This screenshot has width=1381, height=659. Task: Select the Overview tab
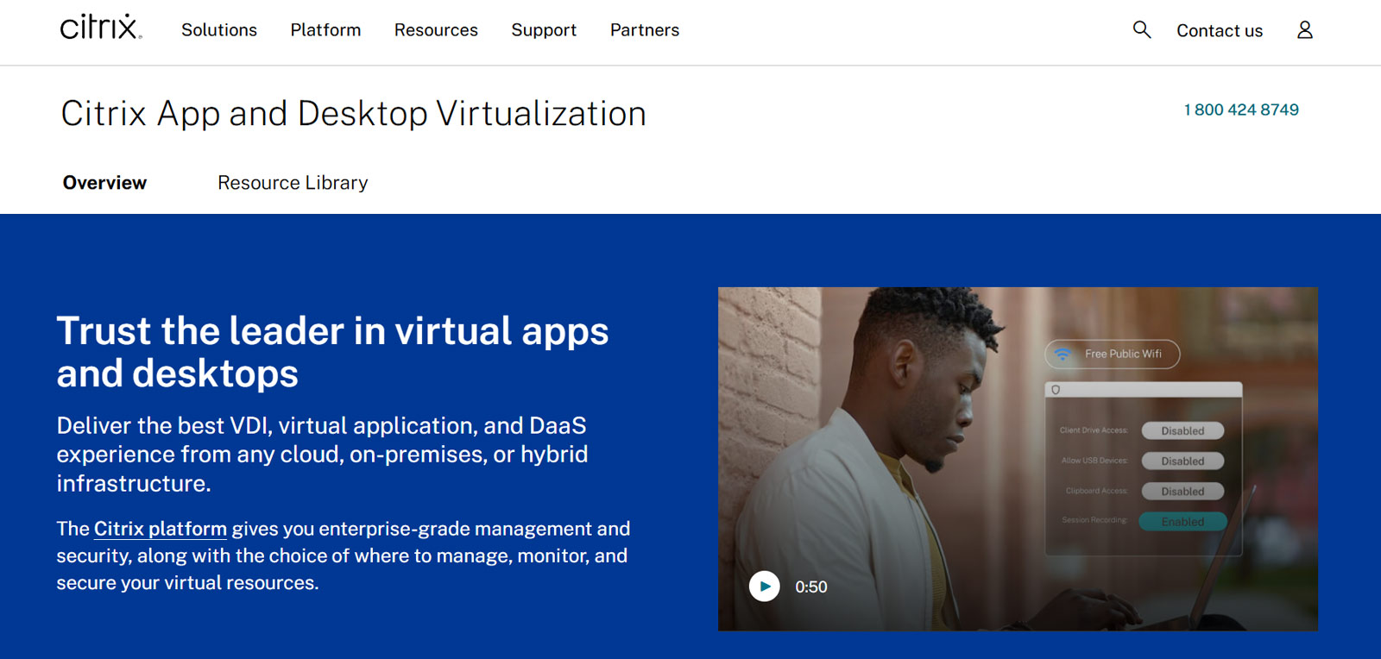pyautogui.click(x=104, y=183)
